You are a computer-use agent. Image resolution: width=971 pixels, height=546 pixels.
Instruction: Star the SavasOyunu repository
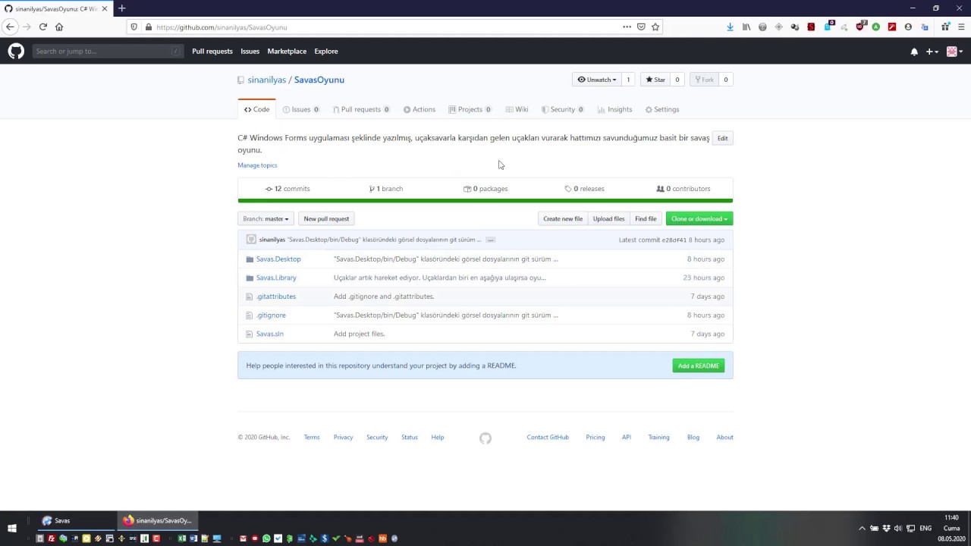pyautogui.click(x=655, y=80)
